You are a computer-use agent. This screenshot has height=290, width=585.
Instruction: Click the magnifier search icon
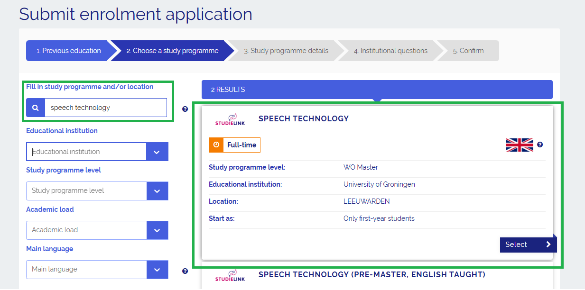36,108
